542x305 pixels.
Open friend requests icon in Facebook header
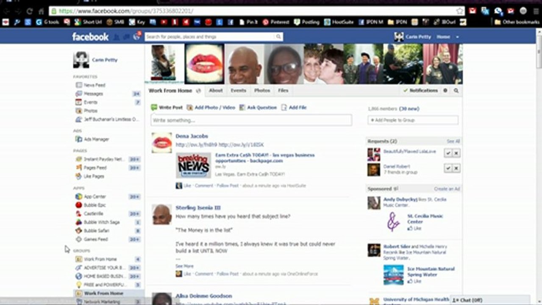click(x=117, y=37)
